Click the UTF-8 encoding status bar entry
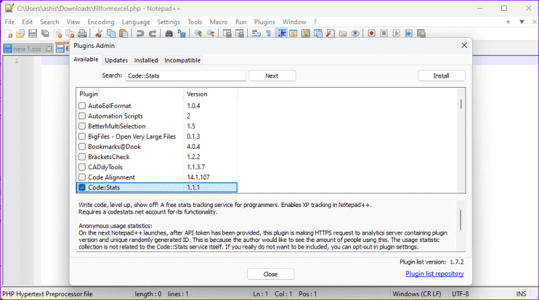Viewport: 539px width, 300px height. tap(460, 294)
